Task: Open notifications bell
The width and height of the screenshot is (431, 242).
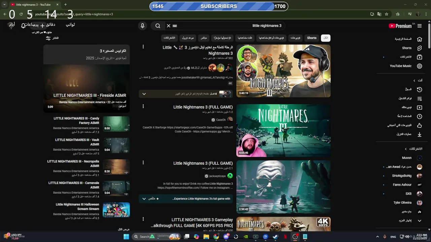Action: click(23, 26)
